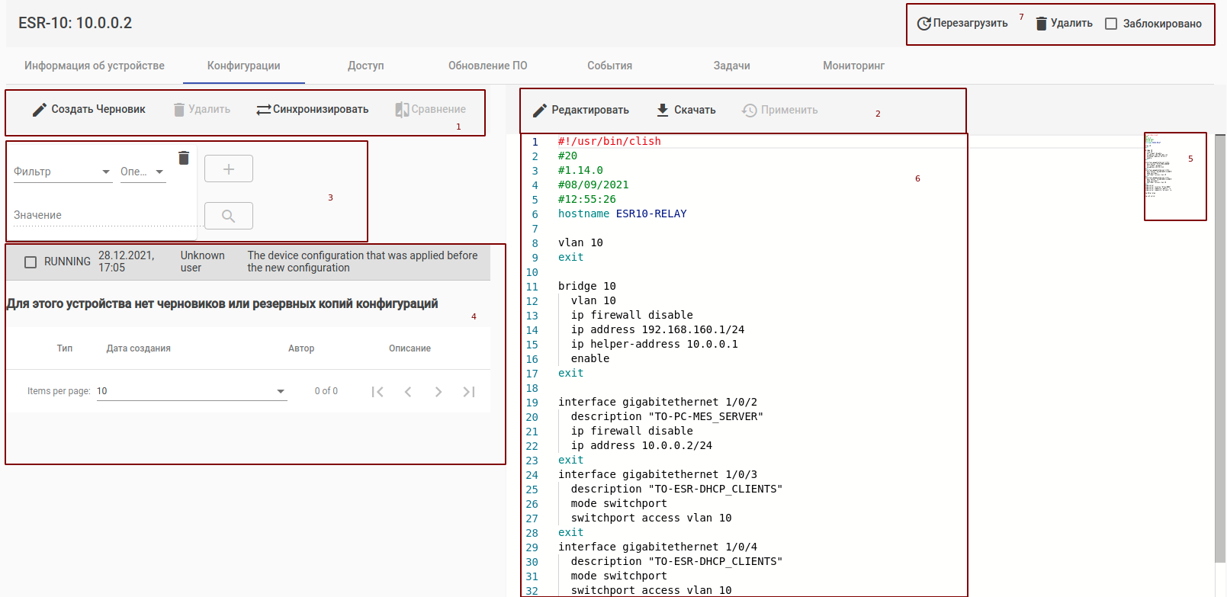Expand the operator dropdown beside Фильтр
Image resolution: width=1227 pixels, height=597 pixels.
143,172
